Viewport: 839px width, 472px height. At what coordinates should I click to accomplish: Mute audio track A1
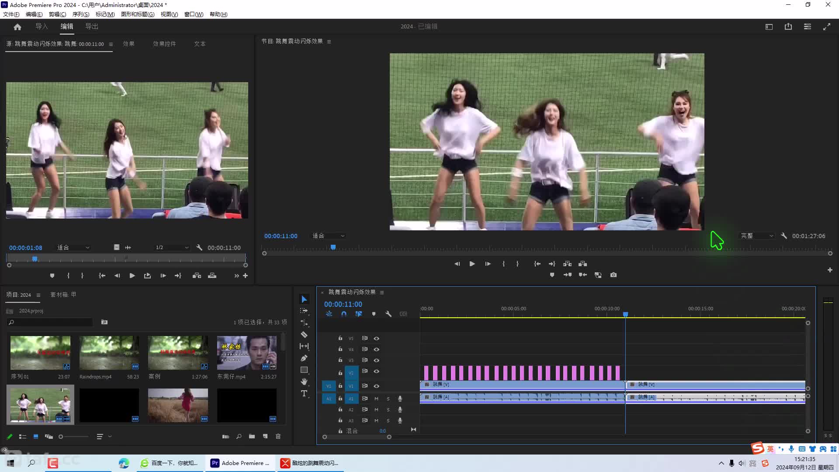pos(376,399)
